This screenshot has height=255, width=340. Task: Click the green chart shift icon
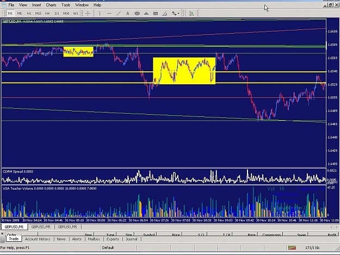click(x=191, y=14)
